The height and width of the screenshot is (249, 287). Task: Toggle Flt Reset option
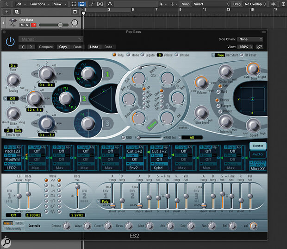[242, 55]
